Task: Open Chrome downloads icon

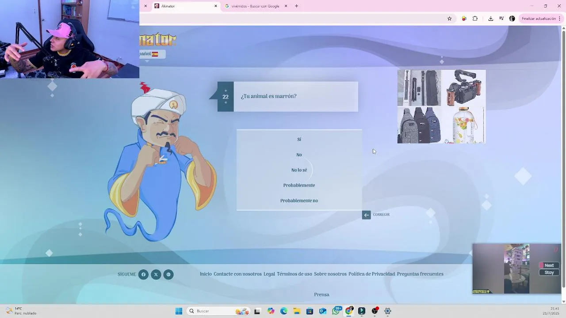Action: [491, 19]
